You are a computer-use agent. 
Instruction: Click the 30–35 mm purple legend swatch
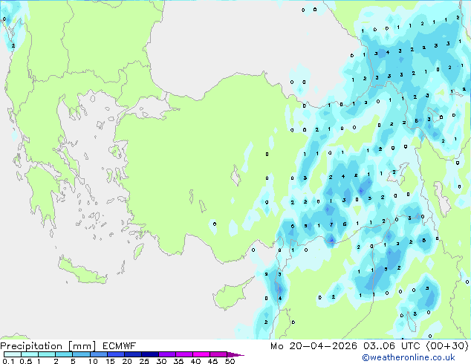167,354
